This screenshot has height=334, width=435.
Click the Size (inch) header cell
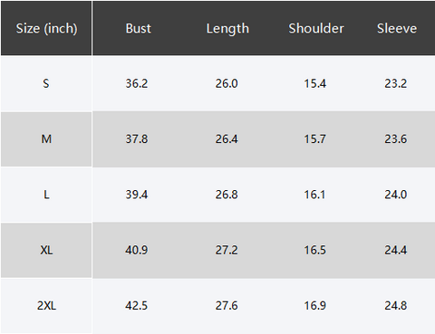pos(46,29)
